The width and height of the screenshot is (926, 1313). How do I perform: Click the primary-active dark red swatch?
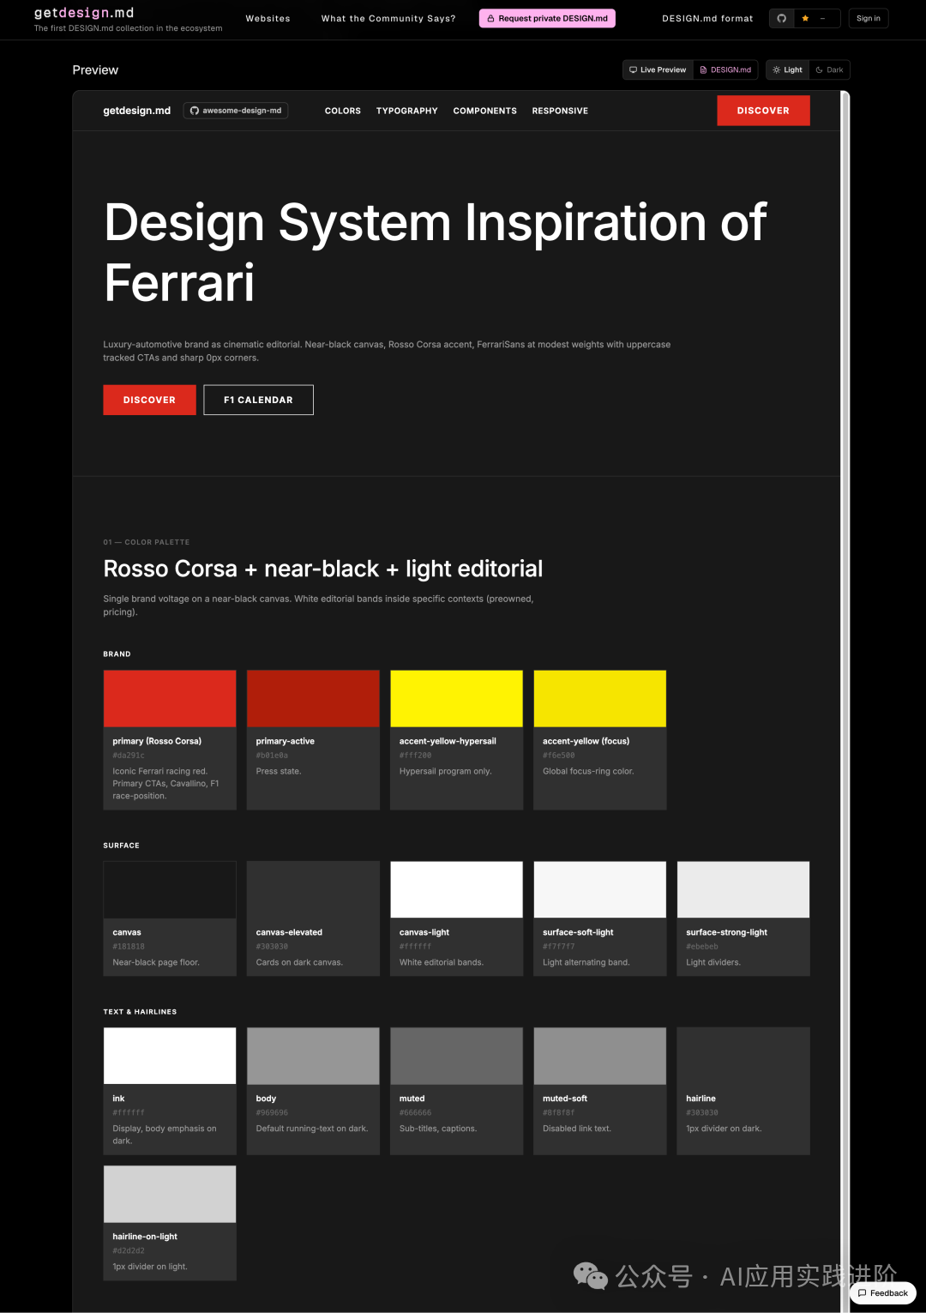pyautogui.click(x=313, y=699)
